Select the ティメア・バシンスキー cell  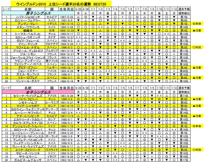click(x=28, y=143)
